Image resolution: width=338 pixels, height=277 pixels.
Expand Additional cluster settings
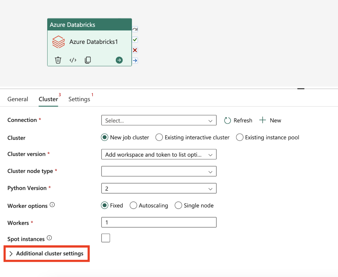pyautogui.click(x=46, y=253)
